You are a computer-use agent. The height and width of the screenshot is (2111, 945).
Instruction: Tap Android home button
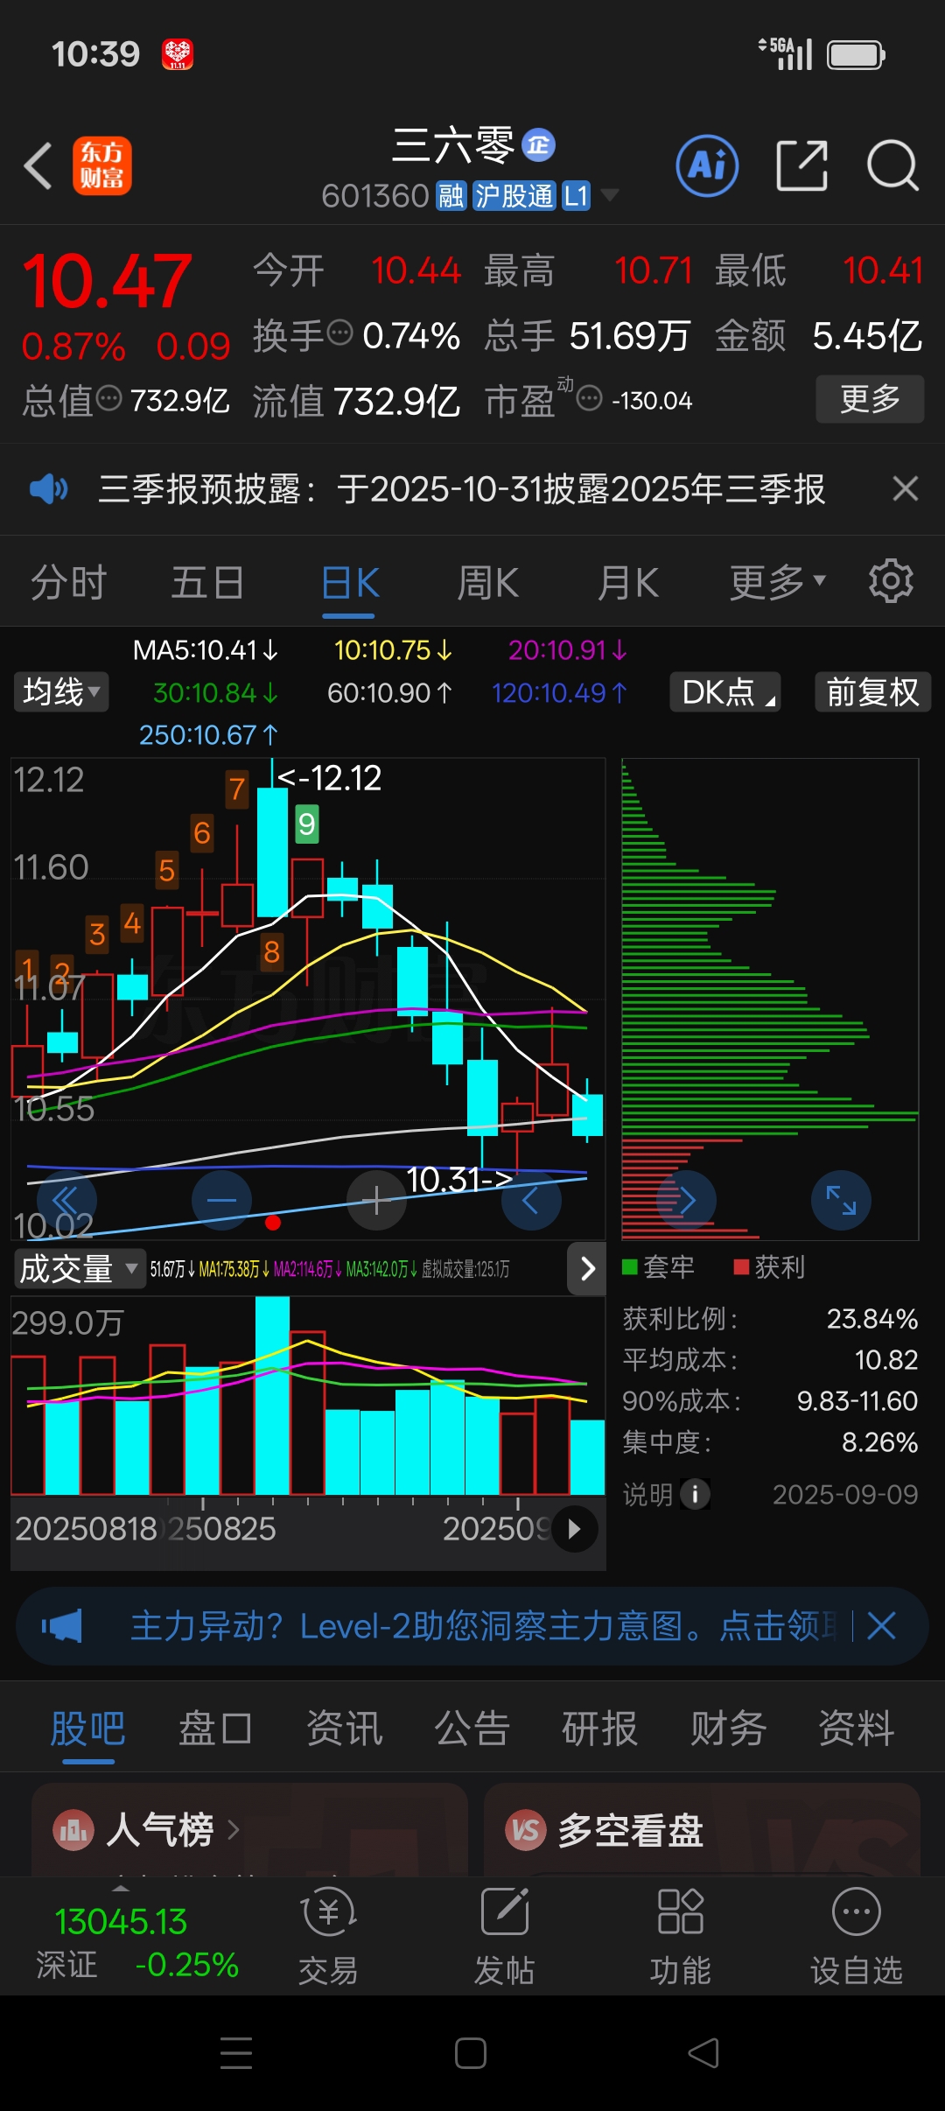(x=471, y=2052)
